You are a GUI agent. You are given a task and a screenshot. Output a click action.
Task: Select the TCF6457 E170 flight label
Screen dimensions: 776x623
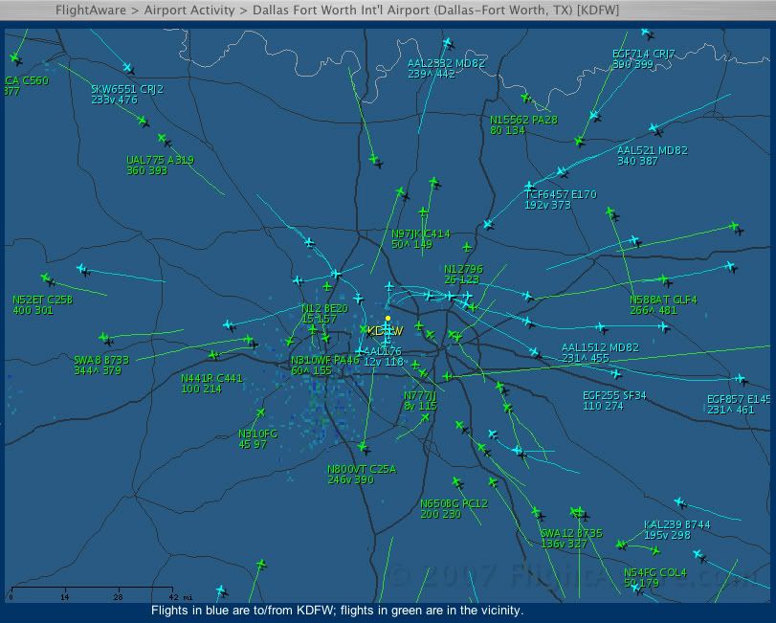tap(561, 199)
